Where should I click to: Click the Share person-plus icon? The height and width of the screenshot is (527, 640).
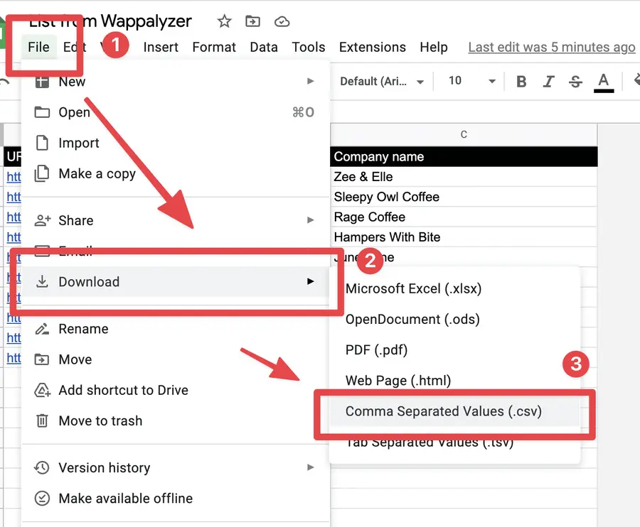[43, 220]
